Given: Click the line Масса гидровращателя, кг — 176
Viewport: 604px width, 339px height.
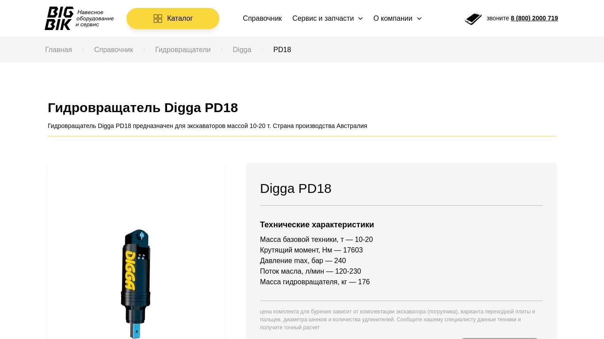Looking at the screenshot, I should (315, 282).
